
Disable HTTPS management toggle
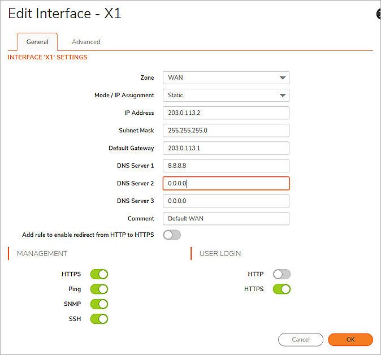[99, 274]
